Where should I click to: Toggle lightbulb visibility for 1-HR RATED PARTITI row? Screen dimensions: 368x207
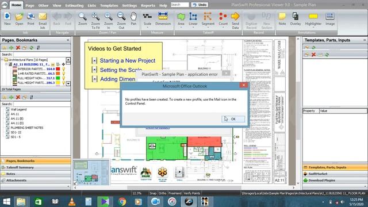(x=63, y=74)
